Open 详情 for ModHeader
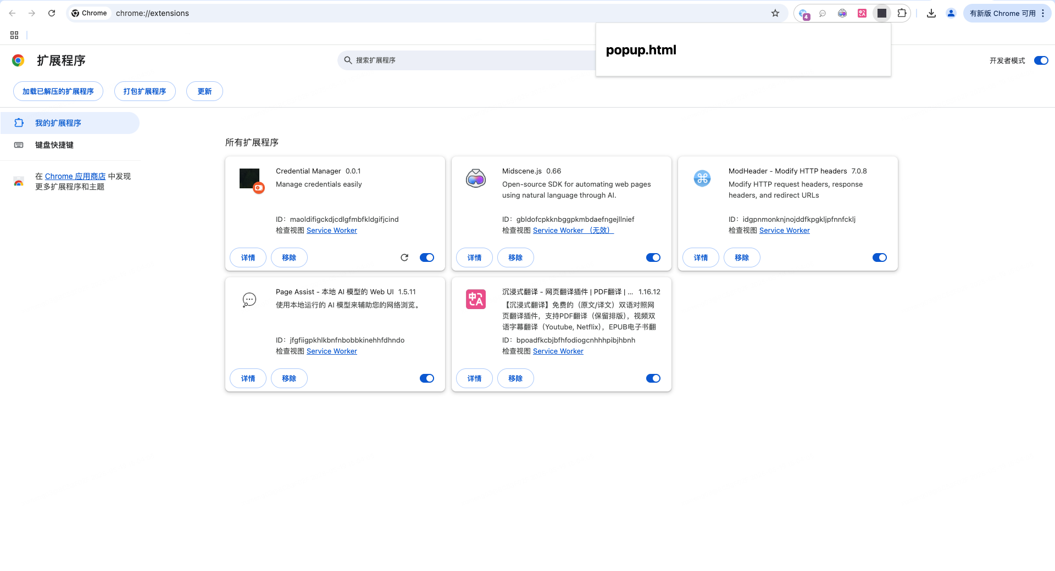Viewport: 1055px width, 571px height. click(x=701, y=257)
